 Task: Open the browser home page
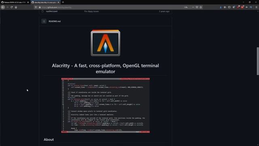(16, 7)
